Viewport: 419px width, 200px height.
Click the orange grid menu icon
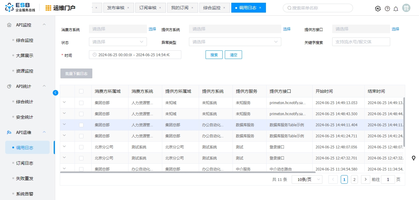tap(48, 8)
